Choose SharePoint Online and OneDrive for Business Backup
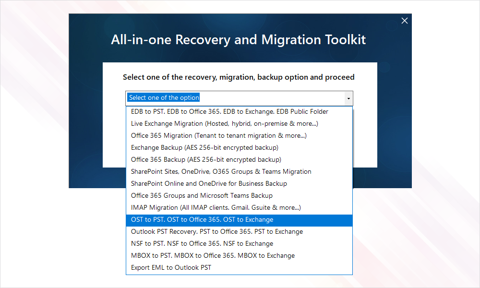The height and width of the screenshot is (288, 480). (239, 184)
